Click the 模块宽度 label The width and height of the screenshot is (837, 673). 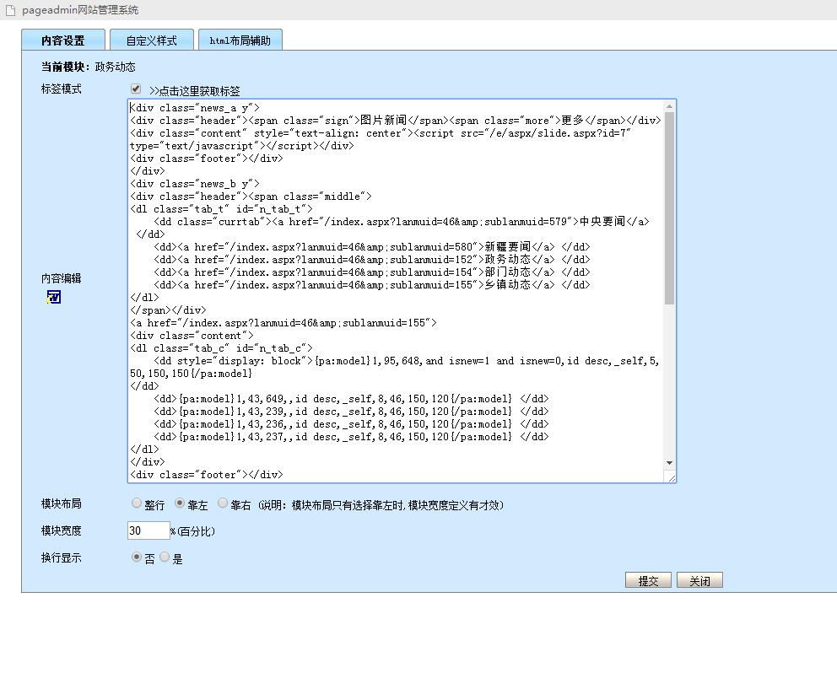click(x=62, y=530)
